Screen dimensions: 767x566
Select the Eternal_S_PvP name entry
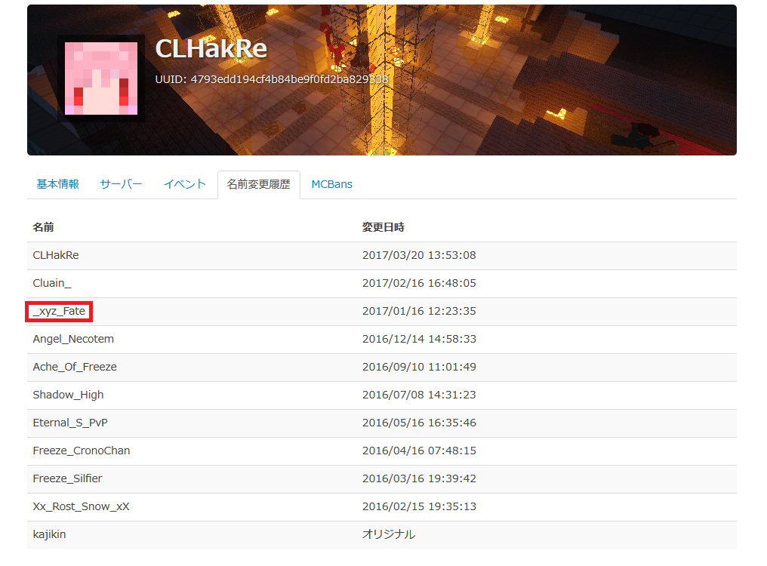[x=70, y=423]
